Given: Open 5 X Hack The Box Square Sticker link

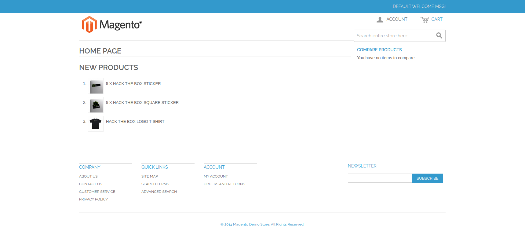Looking at the screenshot, I should click(x=142, y=102).
